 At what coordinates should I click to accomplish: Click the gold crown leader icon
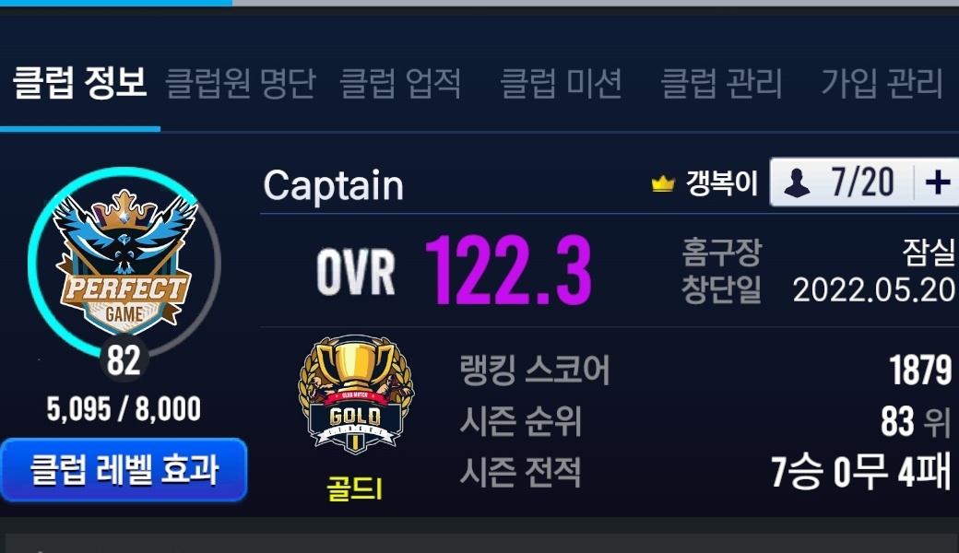[663, 183]
